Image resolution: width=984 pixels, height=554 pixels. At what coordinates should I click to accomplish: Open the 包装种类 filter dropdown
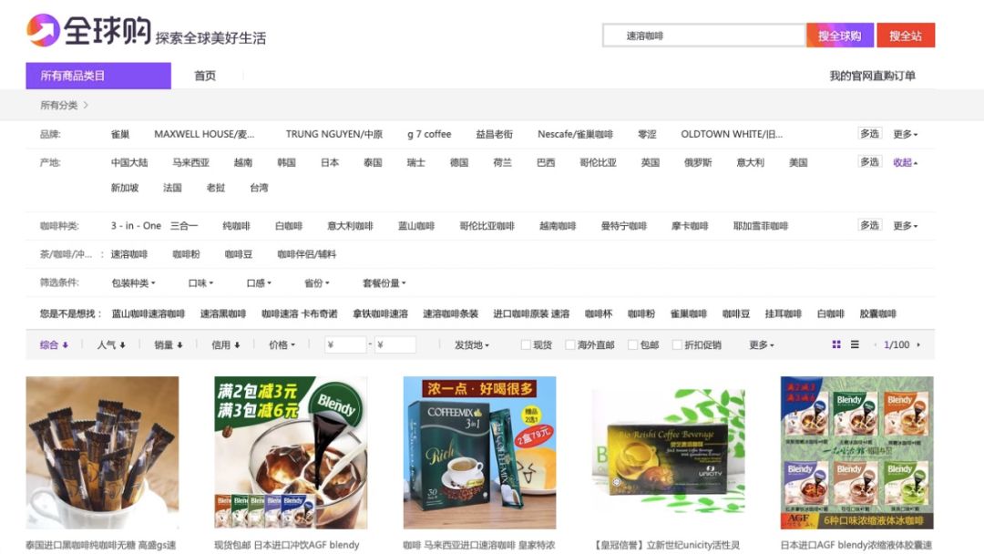tap(133, 283)
